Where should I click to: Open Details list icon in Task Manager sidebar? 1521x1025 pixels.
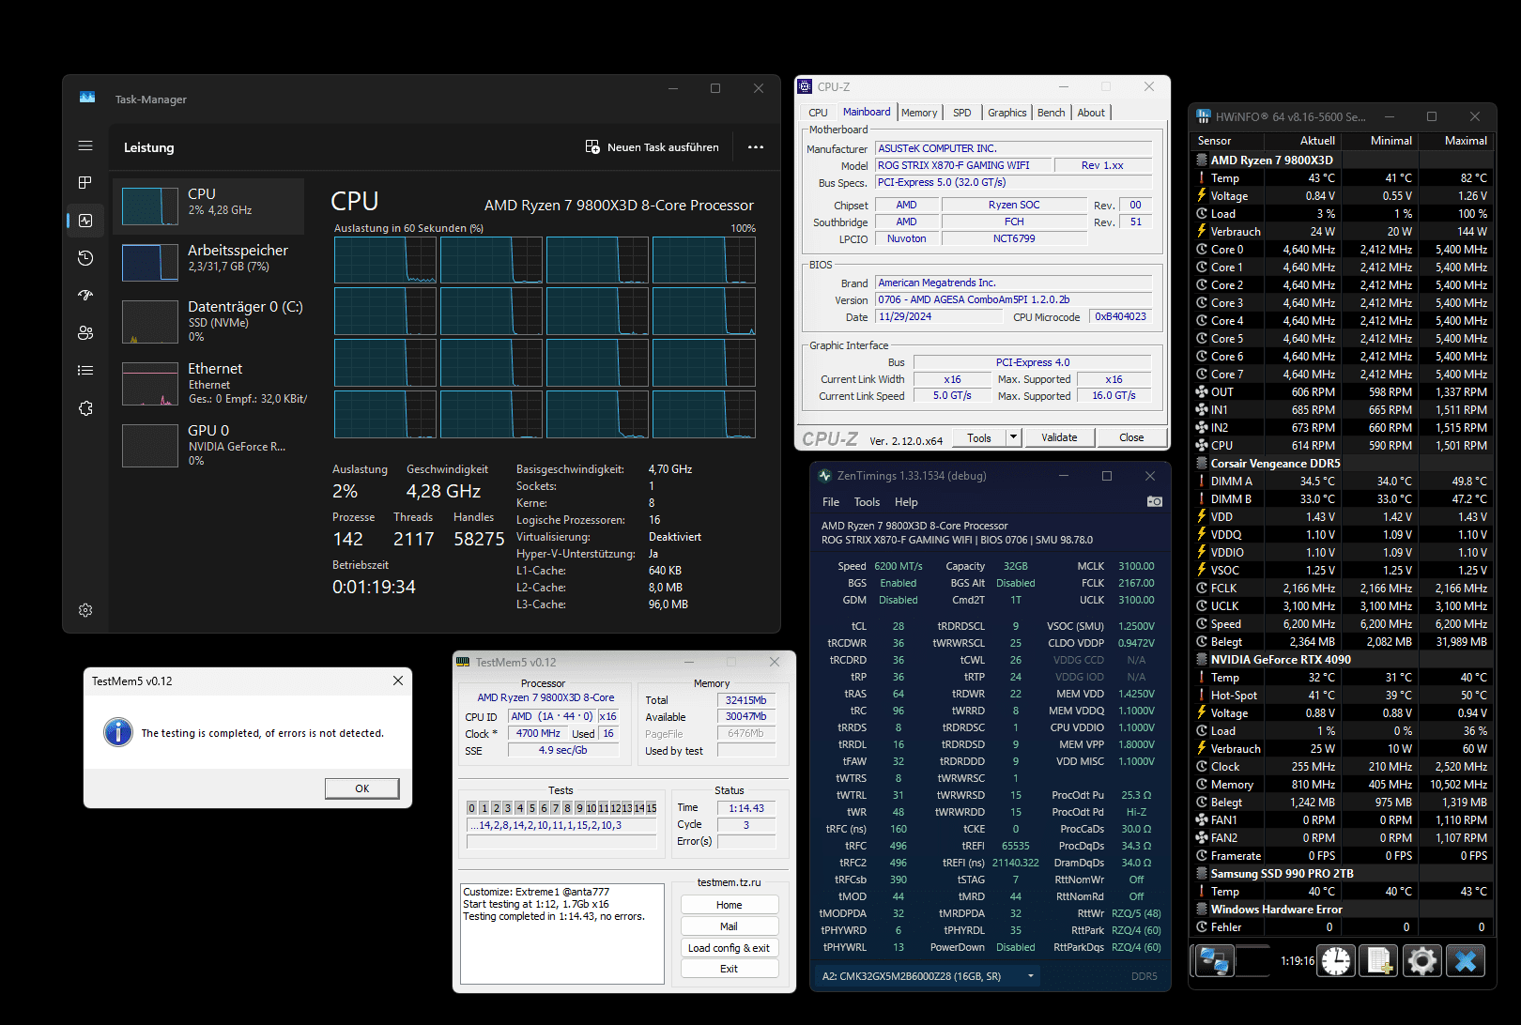[x=85, y=370]
